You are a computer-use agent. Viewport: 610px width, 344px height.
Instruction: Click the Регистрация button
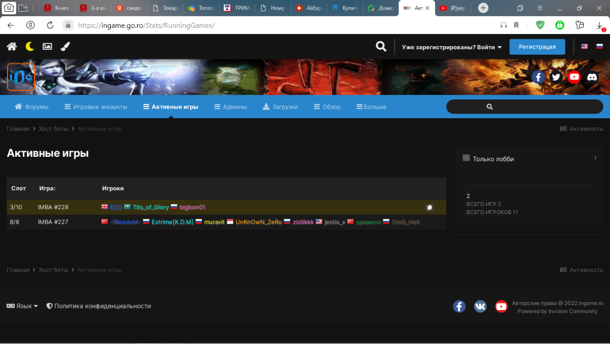click(537, 47)
